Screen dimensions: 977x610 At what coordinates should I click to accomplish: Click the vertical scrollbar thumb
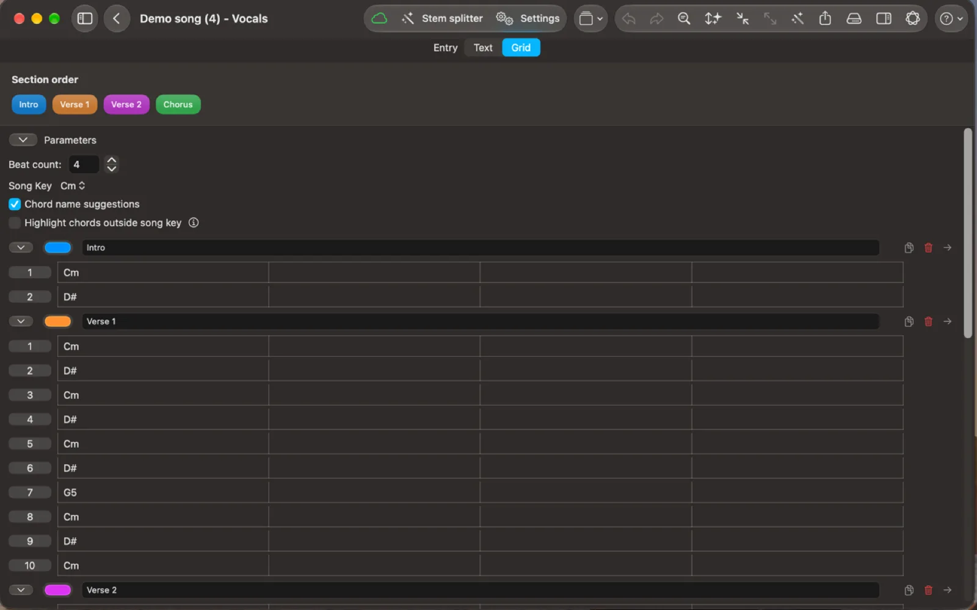point(968,233)
